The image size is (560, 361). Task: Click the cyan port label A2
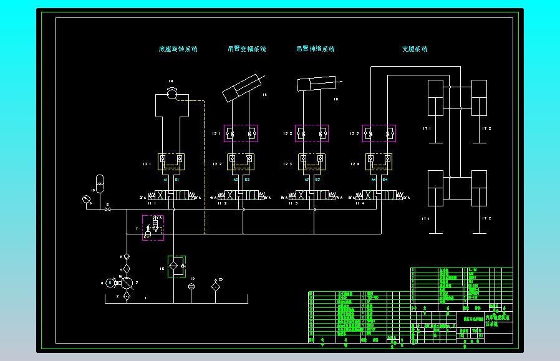(x=236, y=180)
